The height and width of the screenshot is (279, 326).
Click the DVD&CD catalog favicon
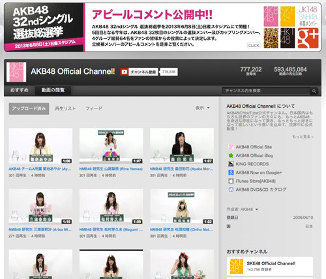pos(231,189)
